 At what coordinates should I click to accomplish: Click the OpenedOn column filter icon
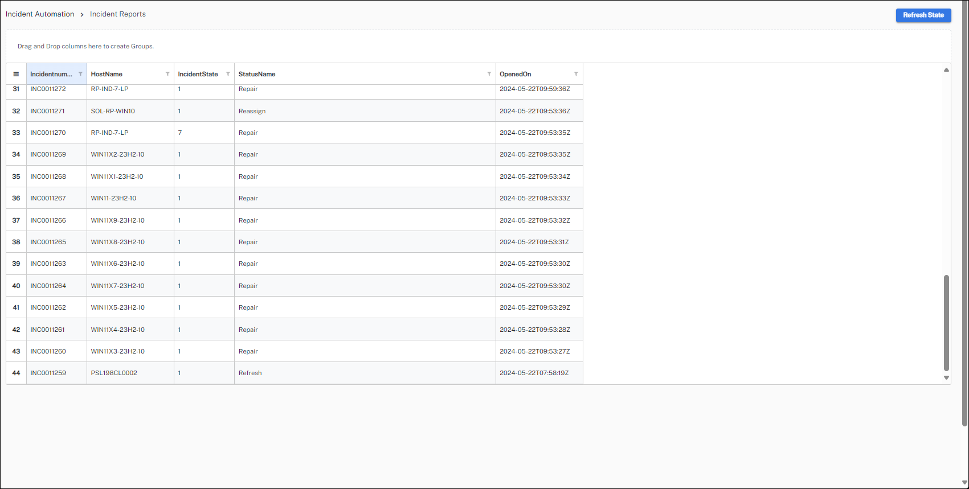[x=576, y=74]
